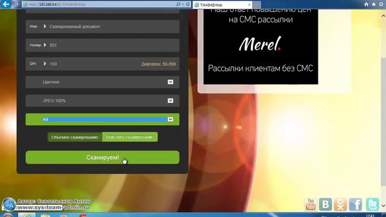
Task: Open the Odnoklassniki social icon
Action: point(340,204)
